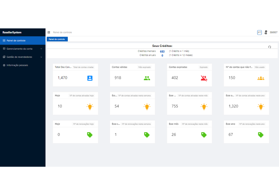Click the Painel de controle breadcrumb
Viewport: 279px width, 195px height.
pos(62,32)
